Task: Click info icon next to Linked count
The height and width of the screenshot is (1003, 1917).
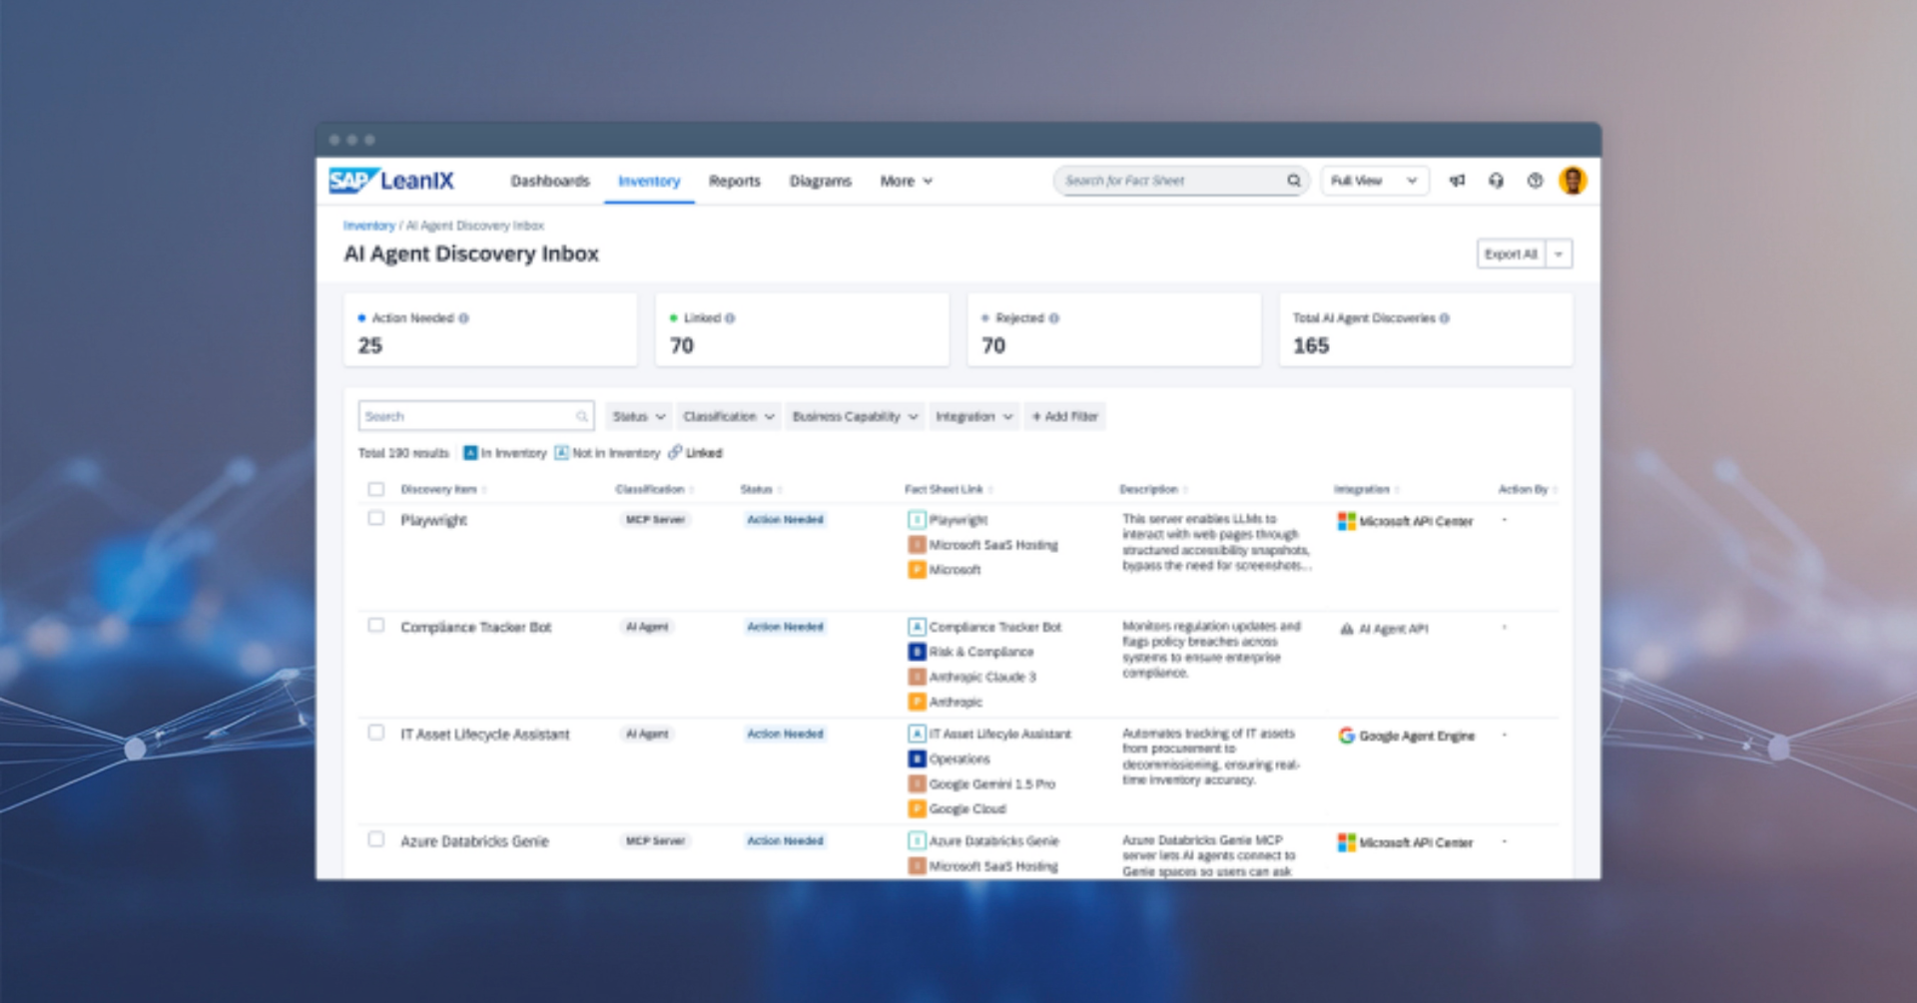Action: pos(730,318)
